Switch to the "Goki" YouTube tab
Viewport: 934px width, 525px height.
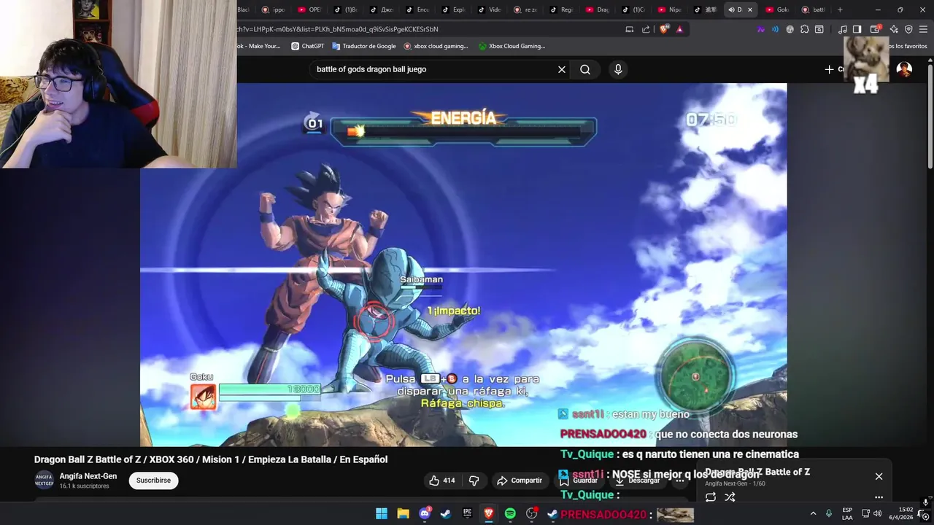[x=777, y=9]
